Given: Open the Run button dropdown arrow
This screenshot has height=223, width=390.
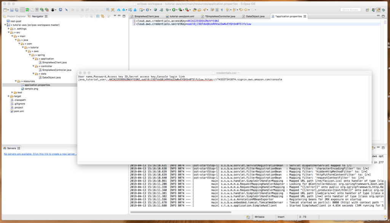Looking at the screenshot, I should (x=177, y=10).
